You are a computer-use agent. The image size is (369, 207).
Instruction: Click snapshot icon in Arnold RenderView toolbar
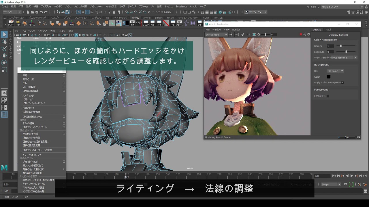tap(231, 34)
